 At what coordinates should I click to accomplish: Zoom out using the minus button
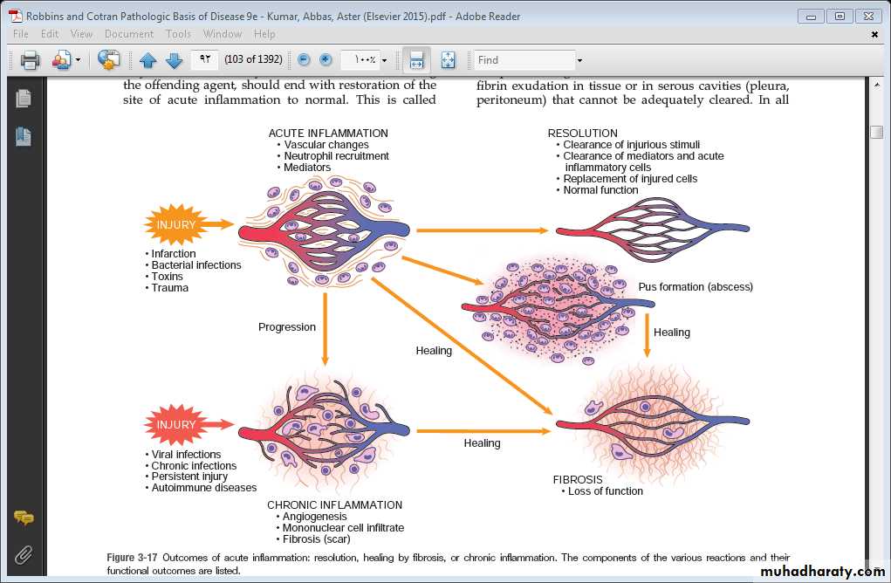(x=304, y=60)
